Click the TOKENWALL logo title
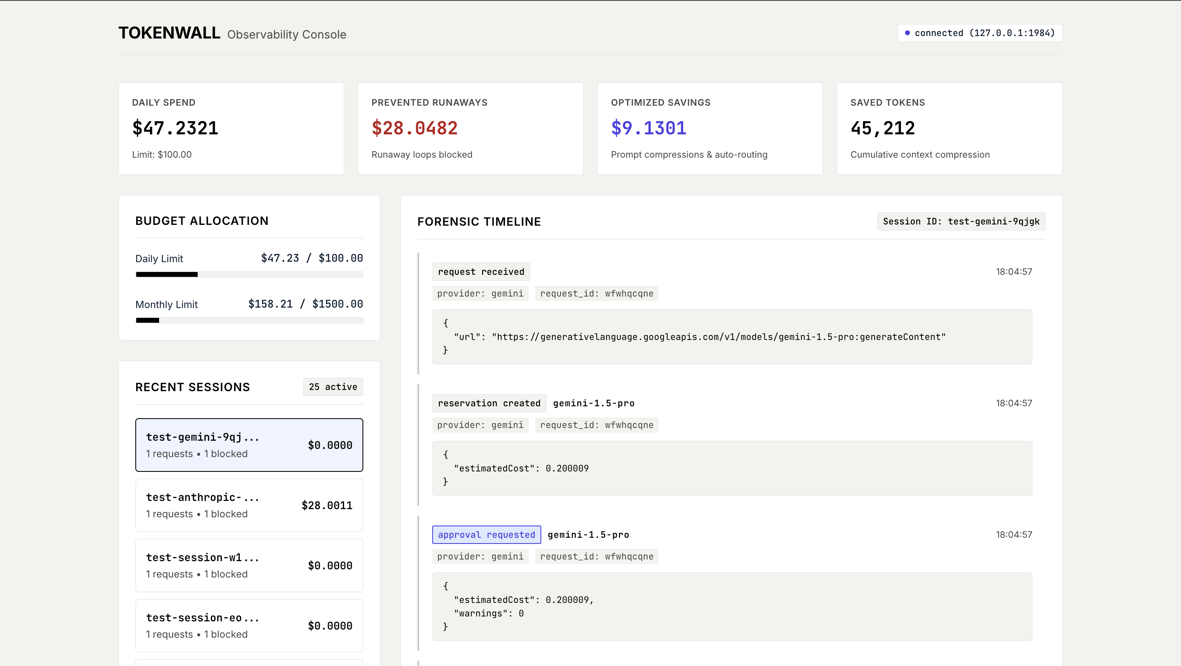 tap(169, 33)
